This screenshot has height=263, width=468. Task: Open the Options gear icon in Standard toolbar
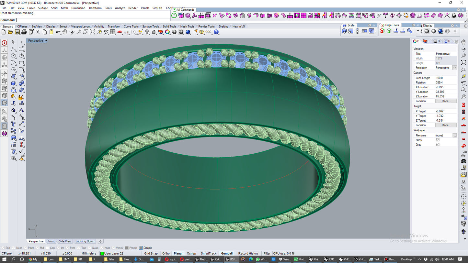[x=201, y=32]
